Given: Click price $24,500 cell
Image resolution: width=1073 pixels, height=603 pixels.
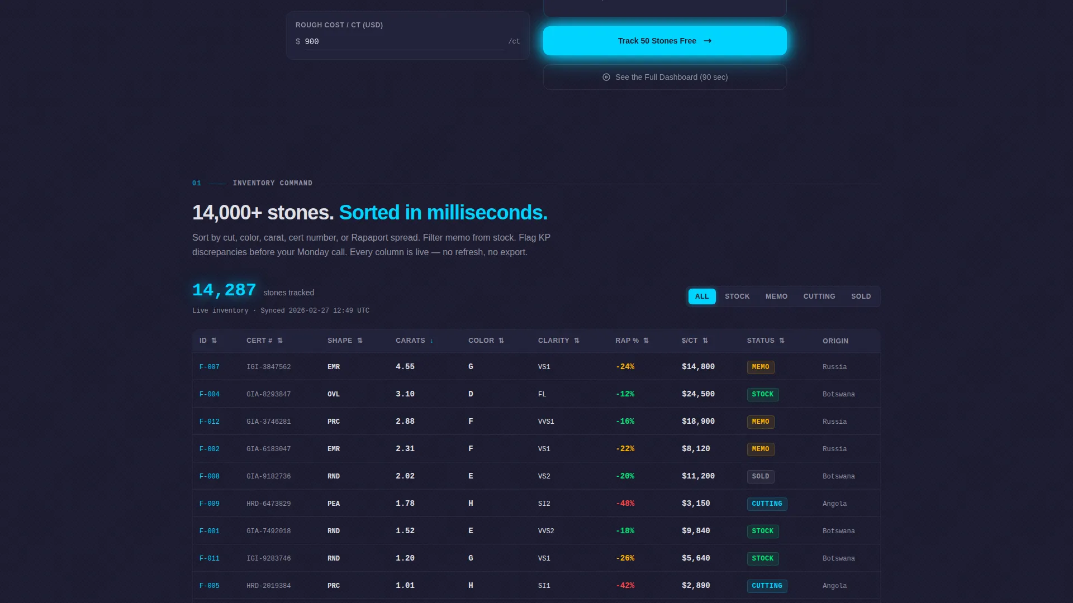Looking at the screenshot, I should tap(698, 394).
